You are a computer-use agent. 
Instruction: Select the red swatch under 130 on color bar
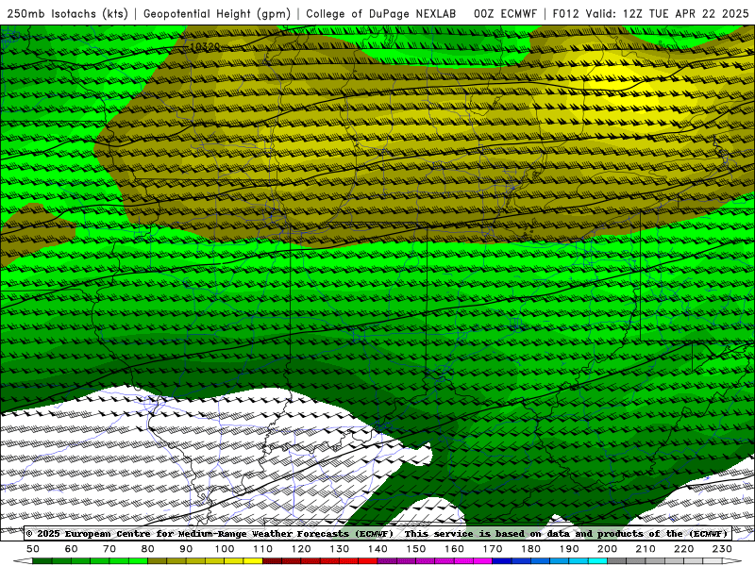pyautogui.click(x=348, y=561)
